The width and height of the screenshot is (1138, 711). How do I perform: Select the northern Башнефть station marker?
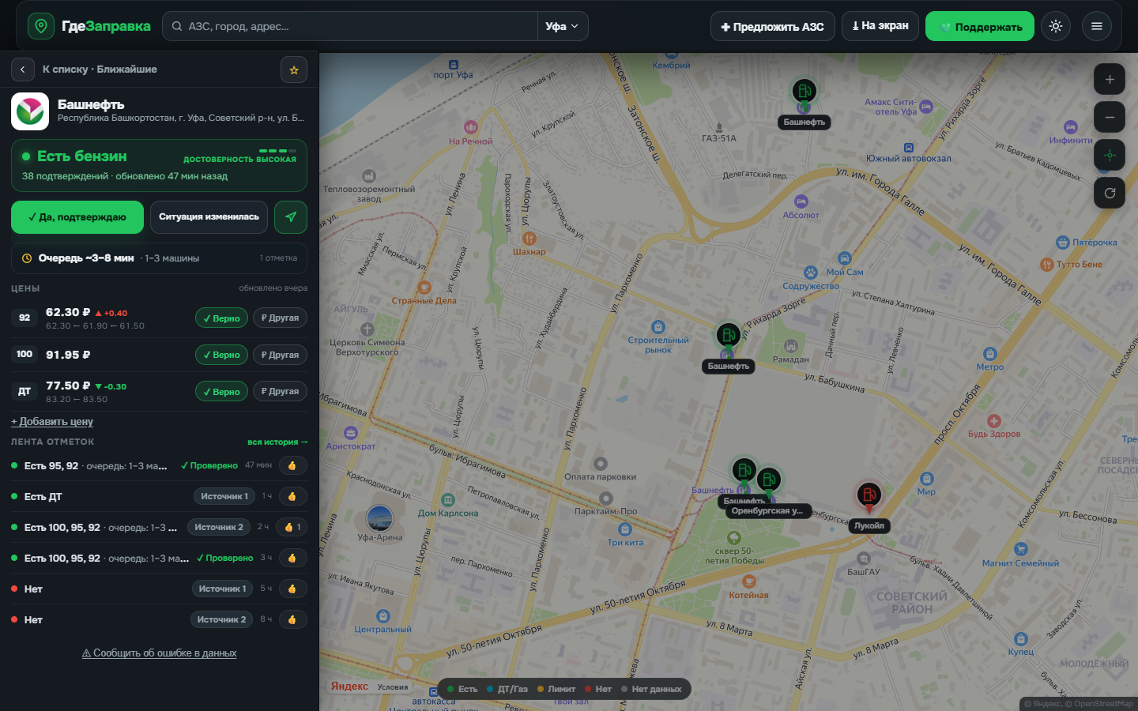[x=804, y=92]
